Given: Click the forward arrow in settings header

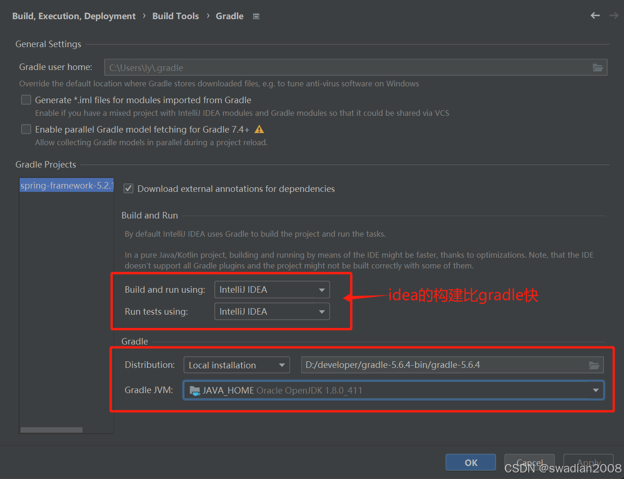Looking at the screenshot, I should tap(613, 15).
